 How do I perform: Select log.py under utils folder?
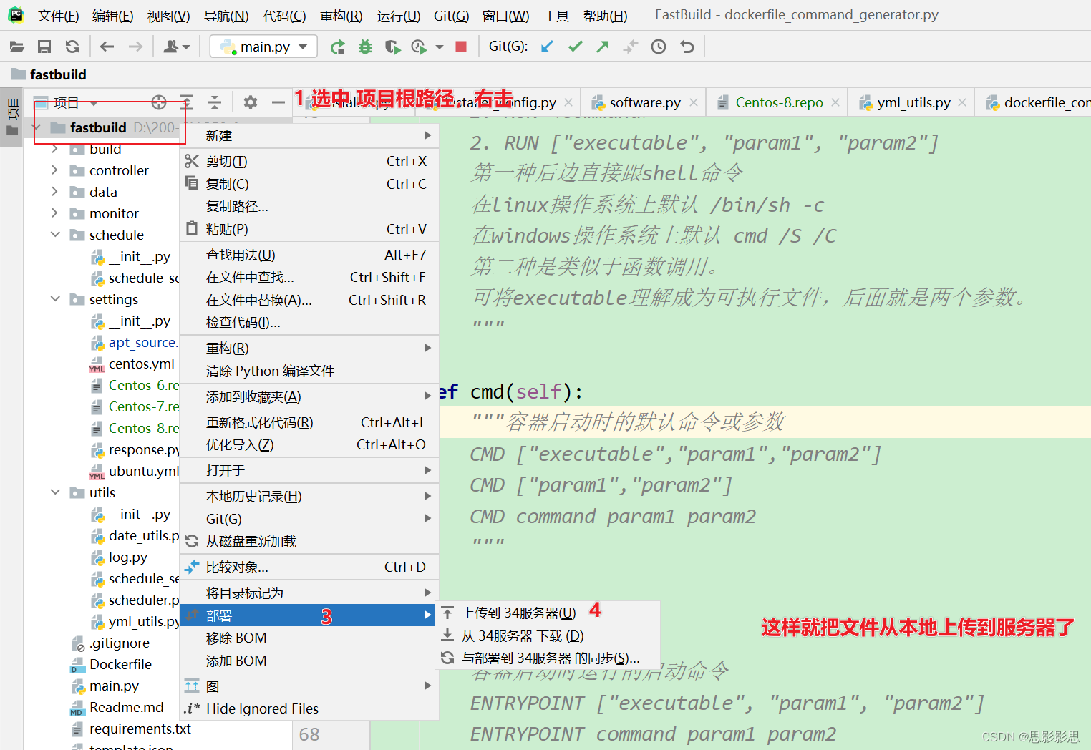point(127,557)
